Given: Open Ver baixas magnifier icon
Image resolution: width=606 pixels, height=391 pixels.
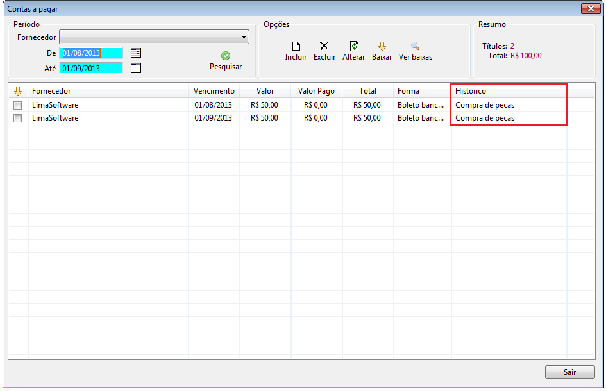Looking at the screenshot, I should [x=415, y=46].
